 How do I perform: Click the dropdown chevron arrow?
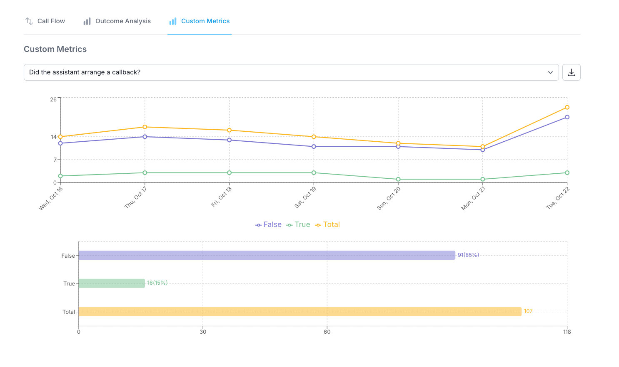click(550, 72)
